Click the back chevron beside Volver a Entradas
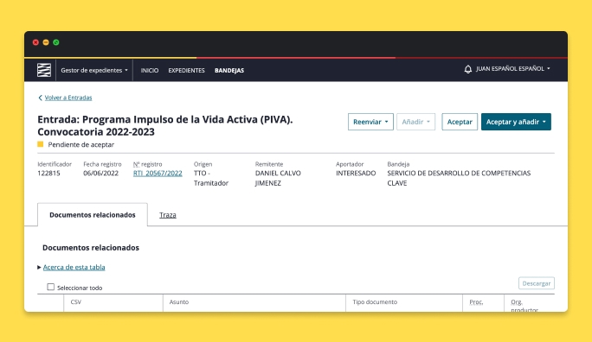This screenshot has width=592, height=342. click(x=40, y=98)
